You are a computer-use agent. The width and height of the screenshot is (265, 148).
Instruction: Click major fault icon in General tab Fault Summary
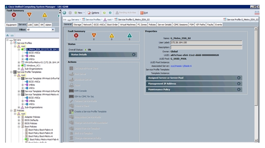[x=94, y=35]
